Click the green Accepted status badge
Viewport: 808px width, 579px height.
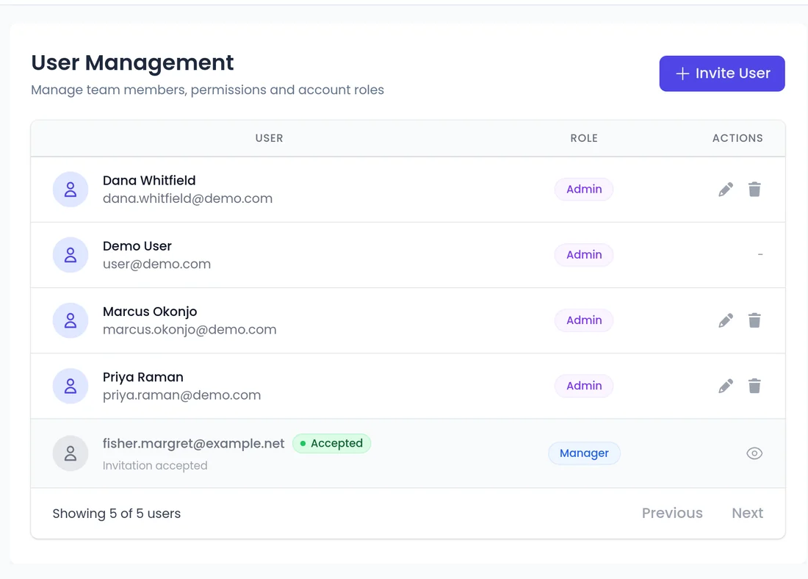(331, 443)
